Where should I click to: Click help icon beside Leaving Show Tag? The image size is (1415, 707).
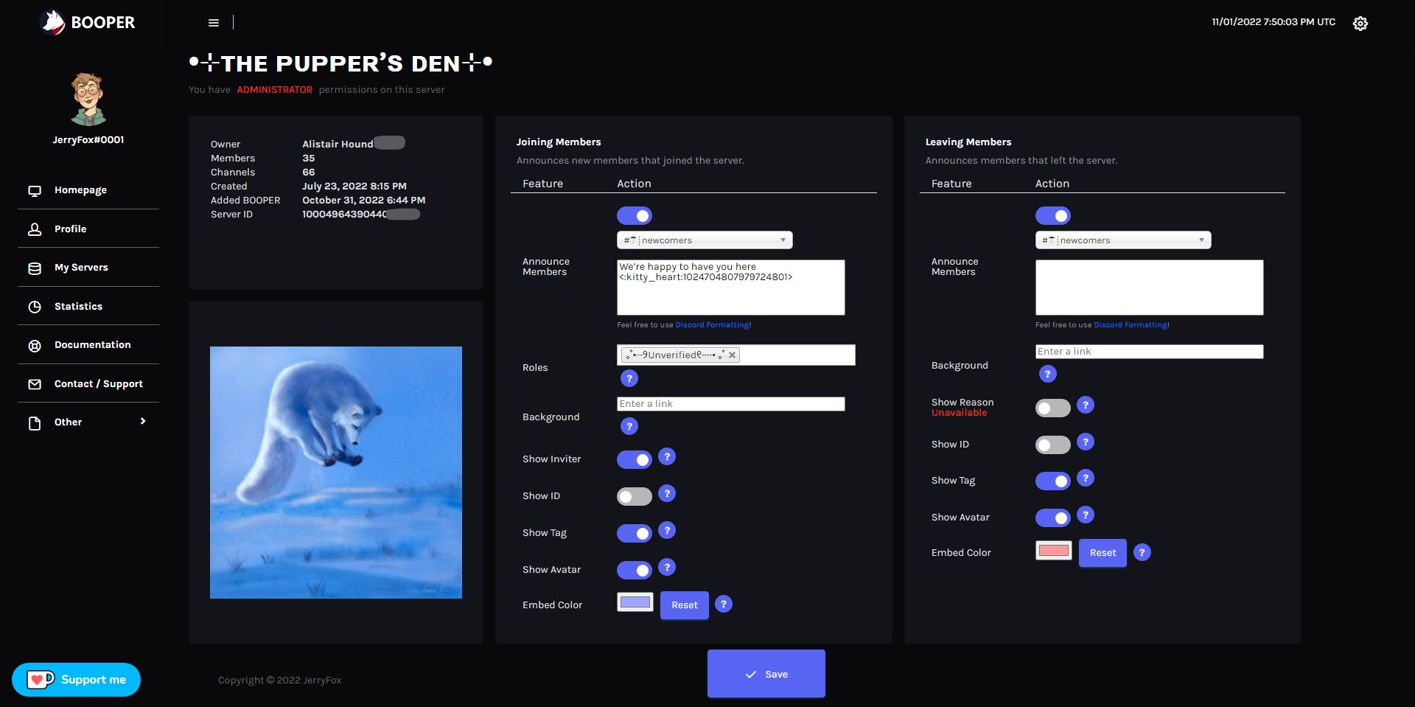coord(1085,478)
